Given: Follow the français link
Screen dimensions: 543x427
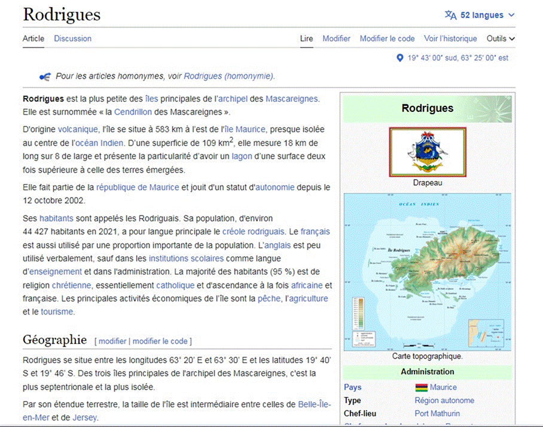Looking at the screenshot, I should [x=315, y=231].
